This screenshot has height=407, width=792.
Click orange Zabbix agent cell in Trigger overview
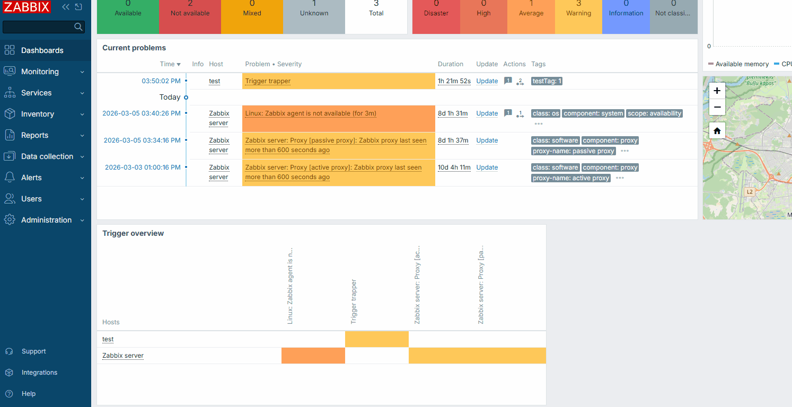313,356
